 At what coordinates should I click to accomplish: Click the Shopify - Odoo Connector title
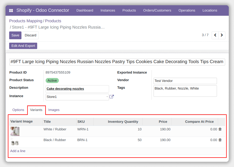click(x=43, y=10)
